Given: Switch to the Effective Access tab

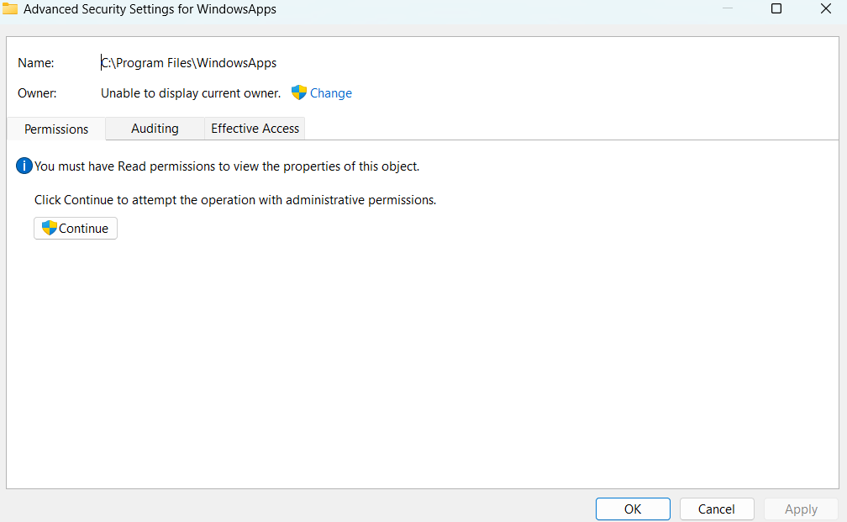Looking at the screenshot, I should [x=255, y=129].
